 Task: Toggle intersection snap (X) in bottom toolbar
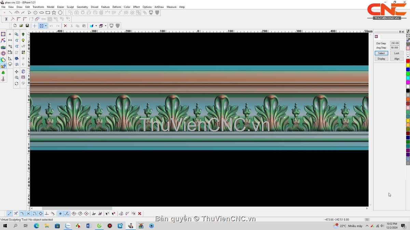[x=28, y=214]
